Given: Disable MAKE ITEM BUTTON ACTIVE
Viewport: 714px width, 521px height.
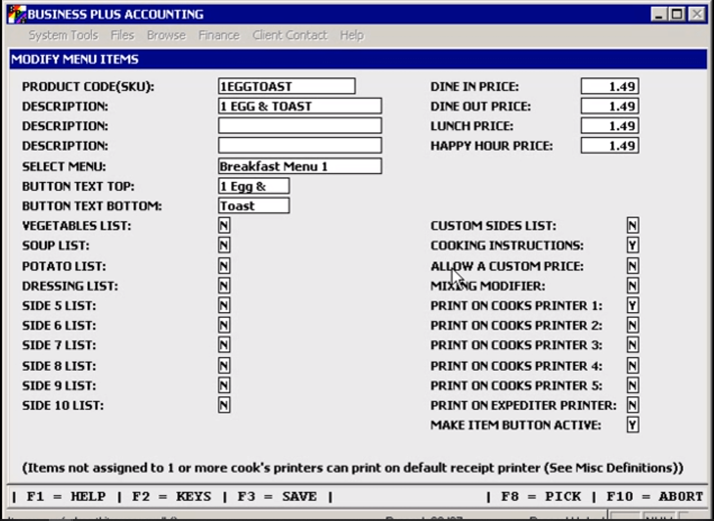Looking at the screenshot, I should pyautogui.click(x=632, y=425).
